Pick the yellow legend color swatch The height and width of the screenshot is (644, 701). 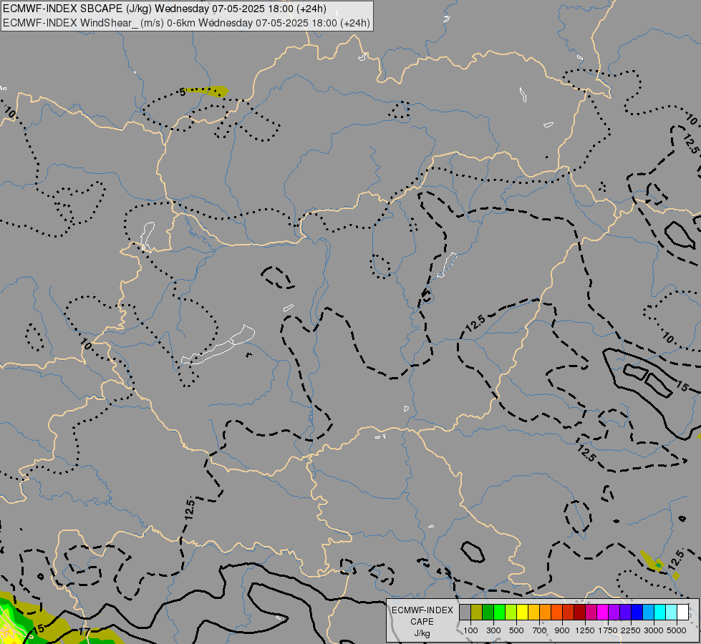[523, 612]
